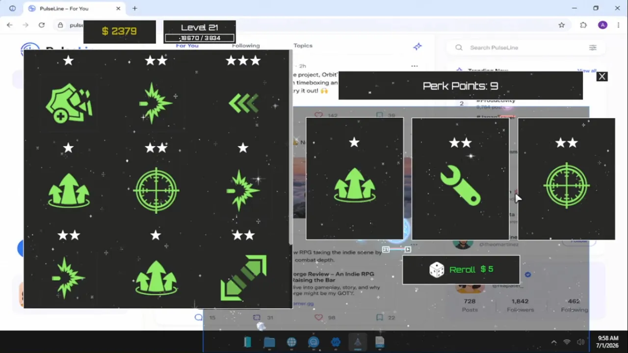Open the post's three-dot more menu
This screenshot has height=353, width=628.
pos(415,66)
